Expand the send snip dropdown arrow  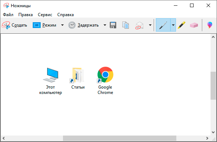point(150,25)
